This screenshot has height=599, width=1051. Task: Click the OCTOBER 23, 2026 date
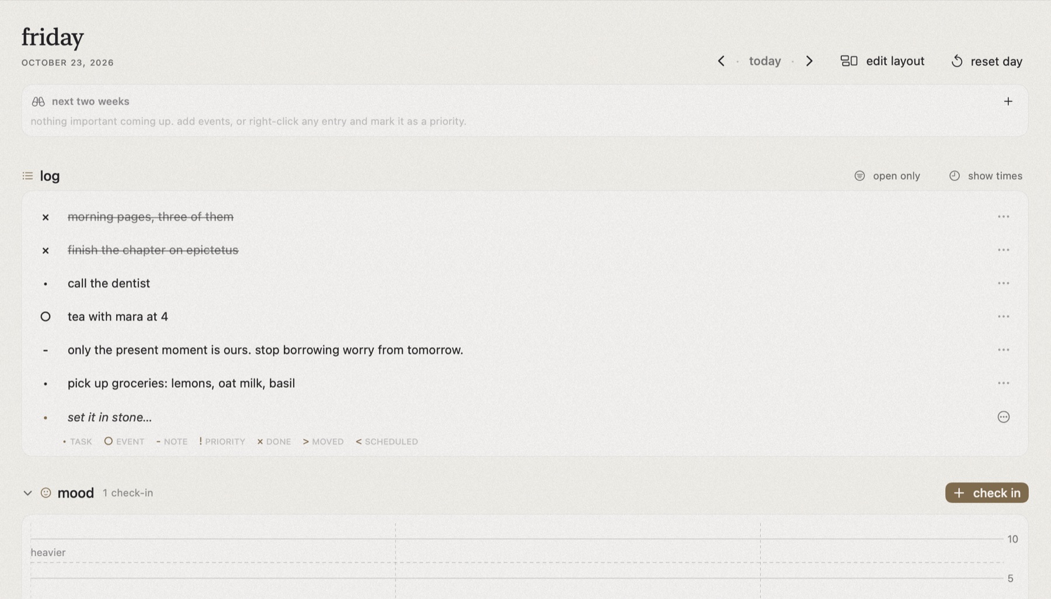click(x=68, y=63)
